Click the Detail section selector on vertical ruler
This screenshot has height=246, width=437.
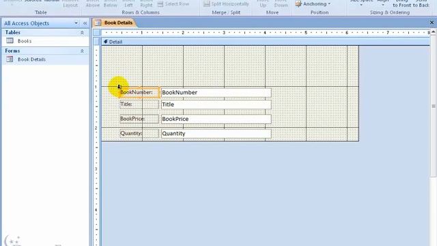(x=97, y=42)
